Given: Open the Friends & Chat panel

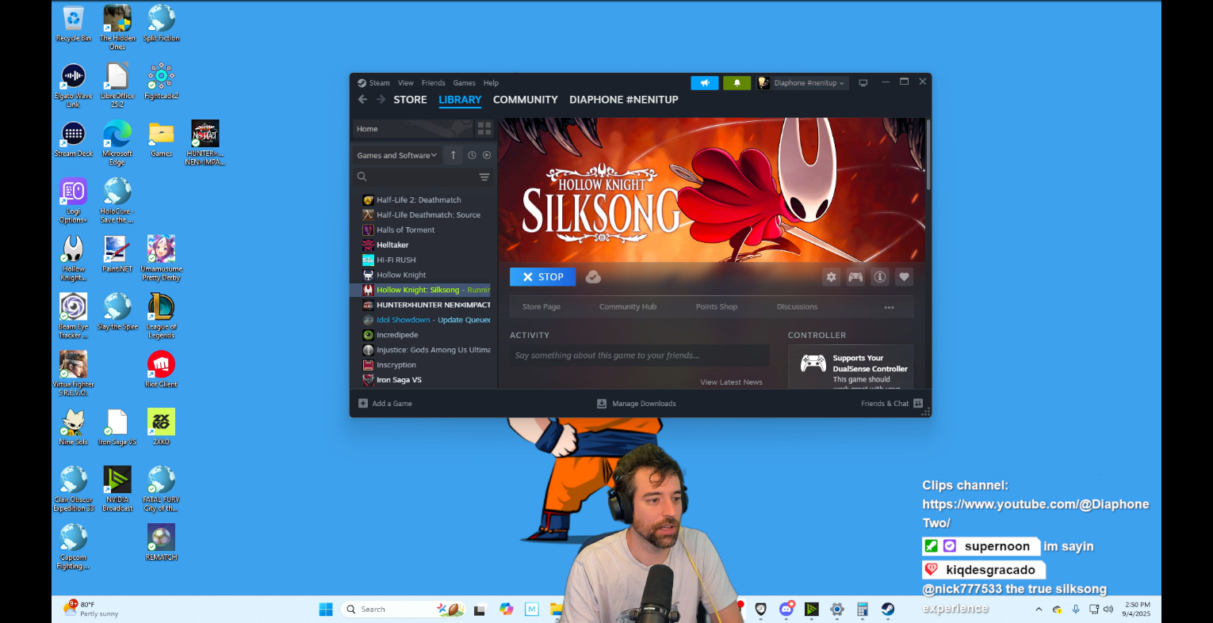Looking at the screenshot, I should 892,404.
